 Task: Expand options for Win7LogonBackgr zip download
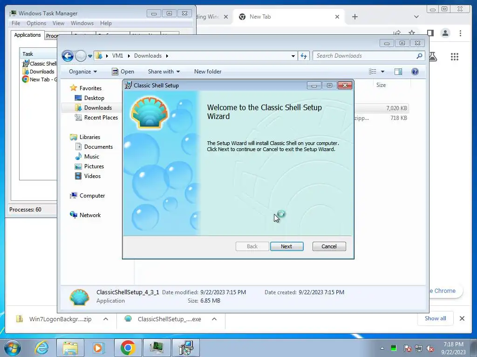click(x=106, y=319)
